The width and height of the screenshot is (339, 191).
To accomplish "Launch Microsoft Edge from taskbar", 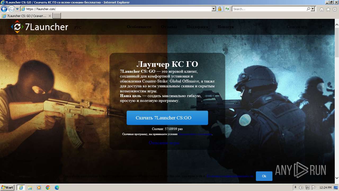I will coord(57,188).
